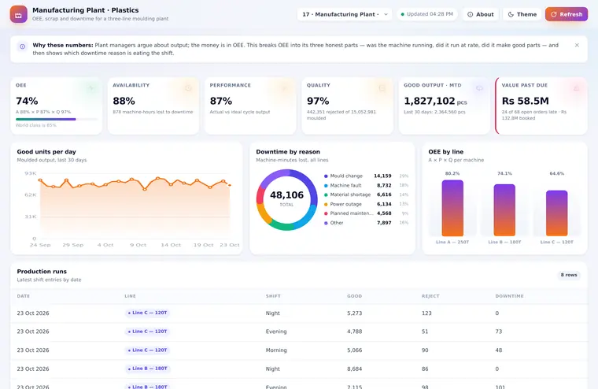Click the Other legend dot

tap(326, 223)
